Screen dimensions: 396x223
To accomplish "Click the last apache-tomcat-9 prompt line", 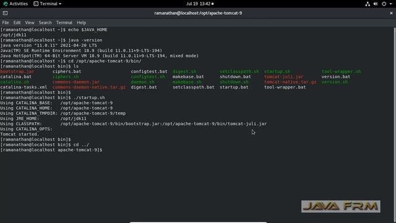I will pos(51,150).
